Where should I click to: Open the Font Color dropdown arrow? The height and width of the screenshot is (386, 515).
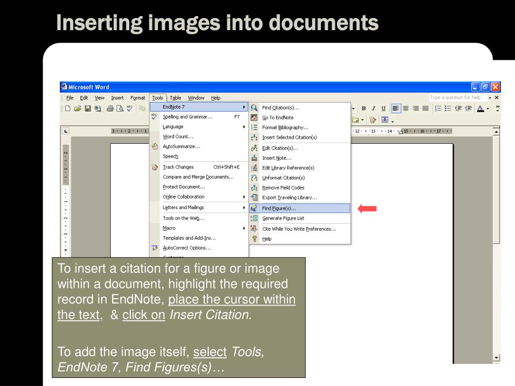(x=488, y=109)
